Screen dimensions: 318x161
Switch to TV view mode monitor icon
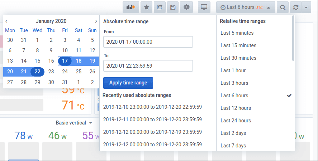click(204, 7)
